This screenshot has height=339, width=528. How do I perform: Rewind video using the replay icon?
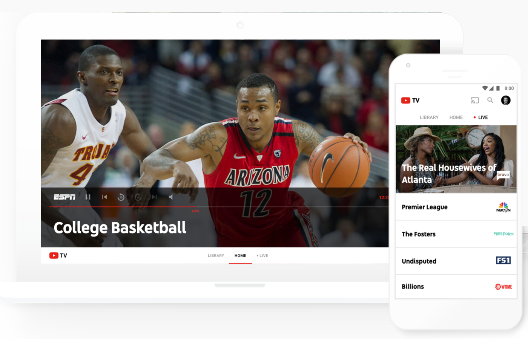121,197
